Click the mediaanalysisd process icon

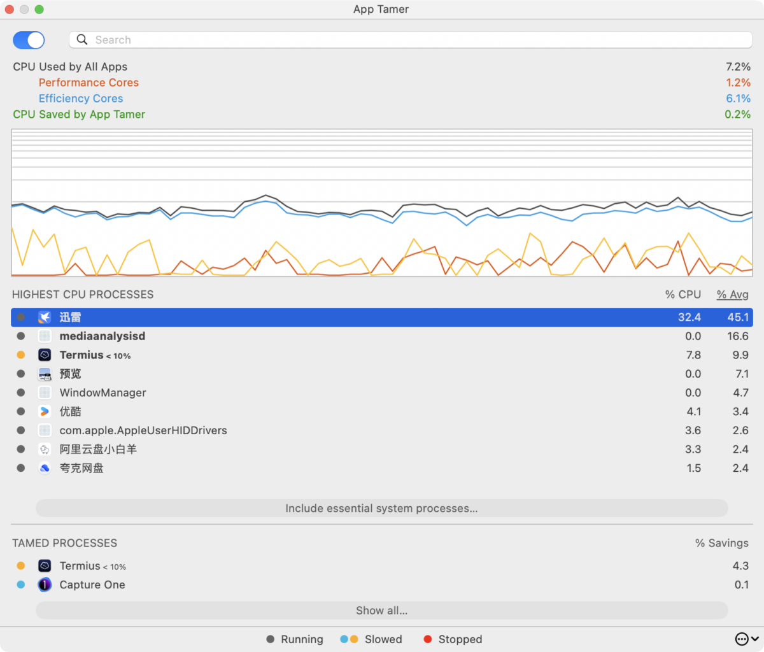click(44, 336)
